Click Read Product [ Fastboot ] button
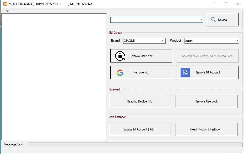 (207, 129)
